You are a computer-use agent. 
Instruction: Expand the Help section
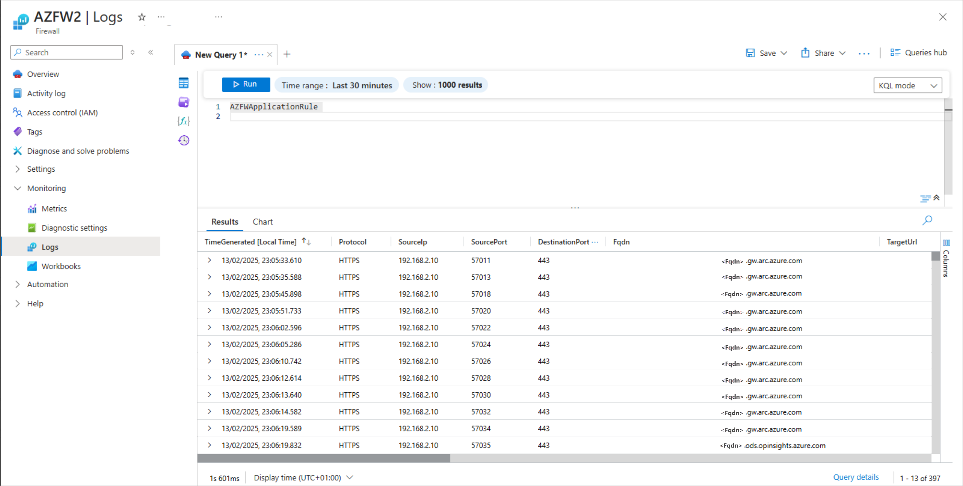17,303
